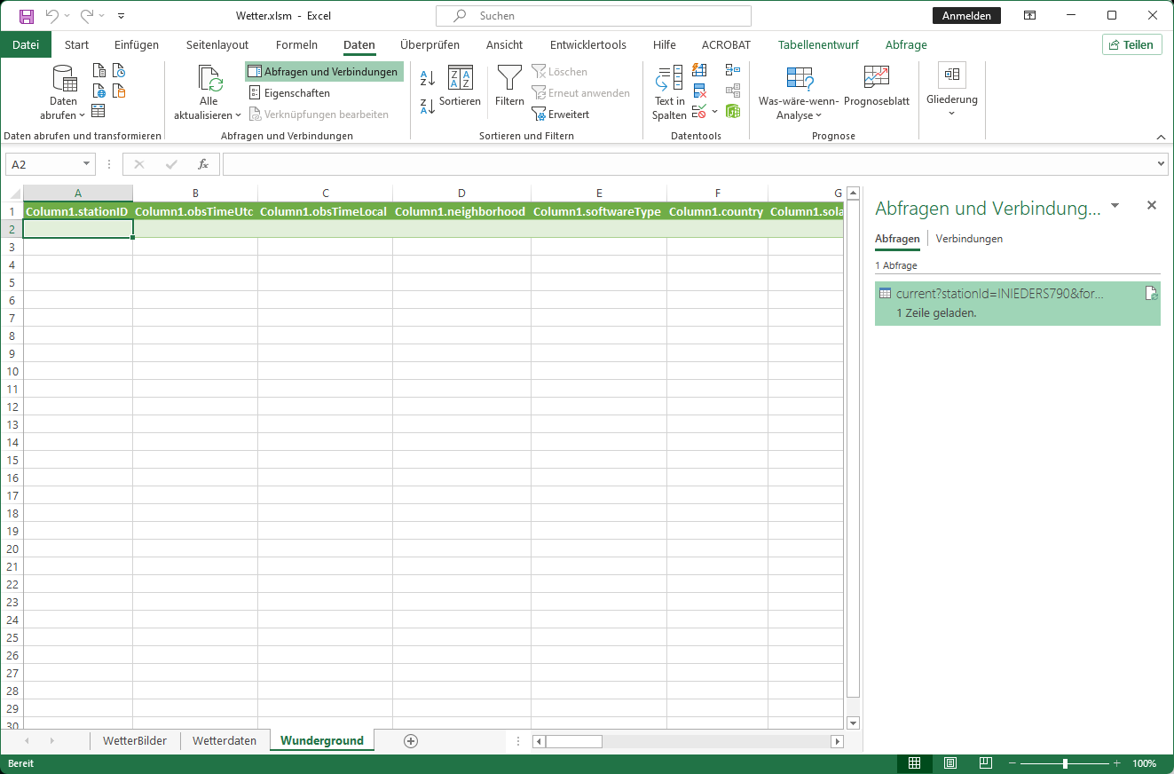The width and height of the screenshot is (1174, 774).
Task: Open Data Validation dropdown arrow
Action: coord(715,112)
